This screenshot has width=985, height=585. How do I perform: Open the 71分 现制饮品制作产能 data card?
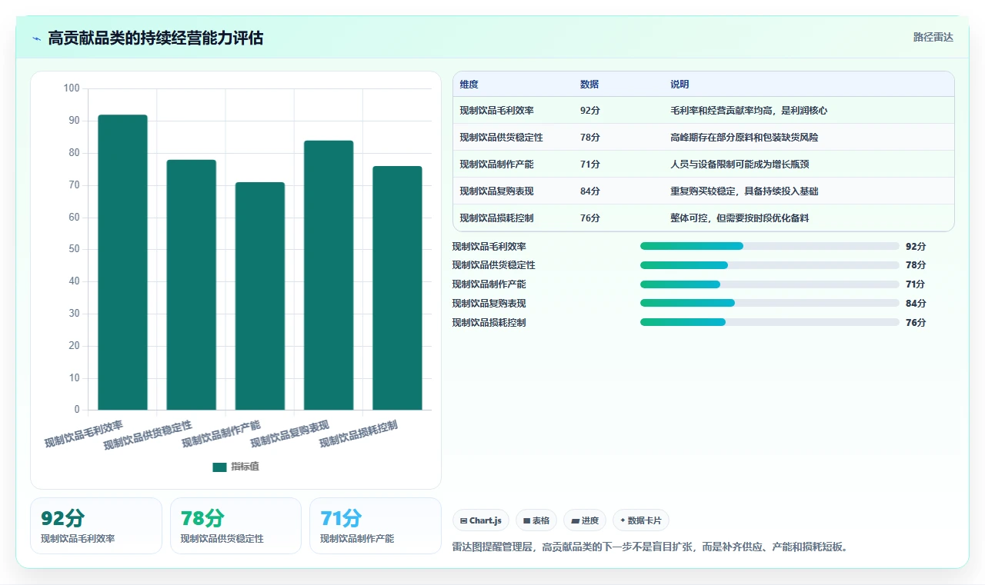coord(375,526)
